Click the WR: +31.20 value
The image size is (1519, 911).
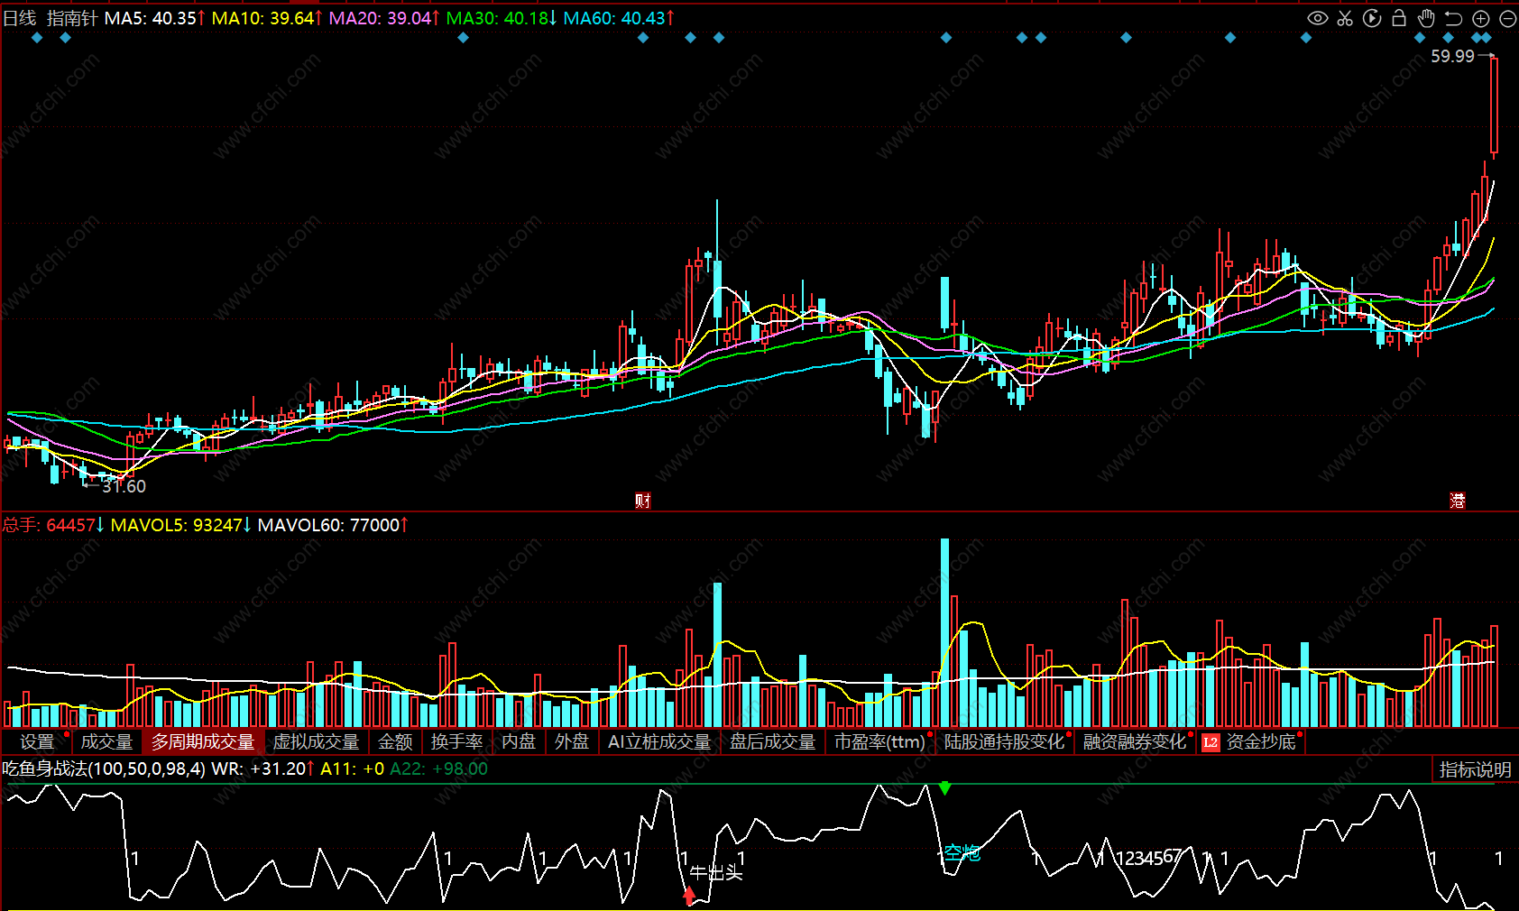coord(262,768)
